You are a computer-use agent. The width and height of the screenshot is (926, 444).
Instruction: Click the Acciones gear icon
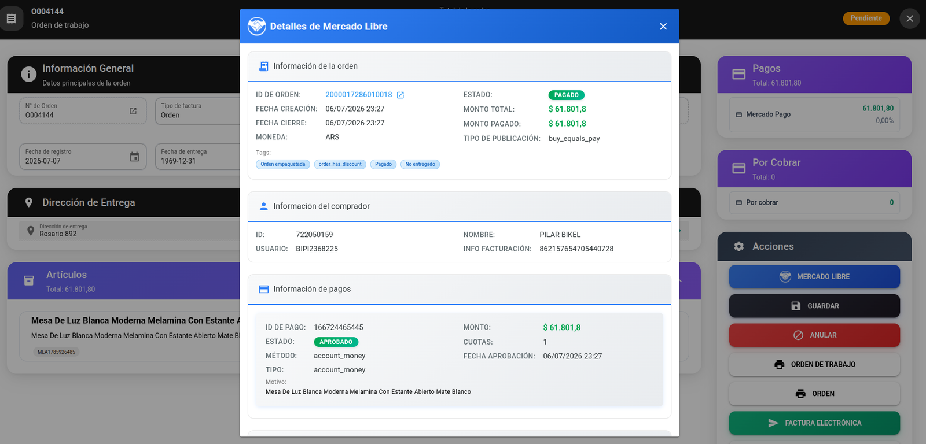tap(738, 246)
